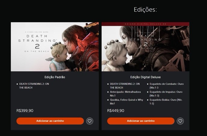Open the Edição Padrão cover image
This screenshot has height=136, width=207.
[x=55, y=47]
